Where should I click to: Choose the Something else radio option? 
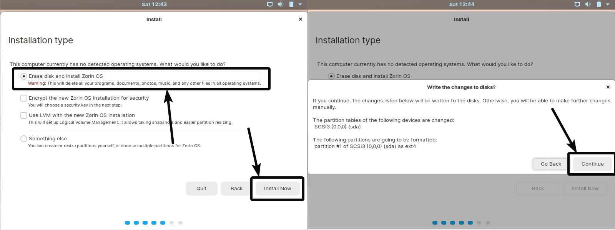point(24,139)
